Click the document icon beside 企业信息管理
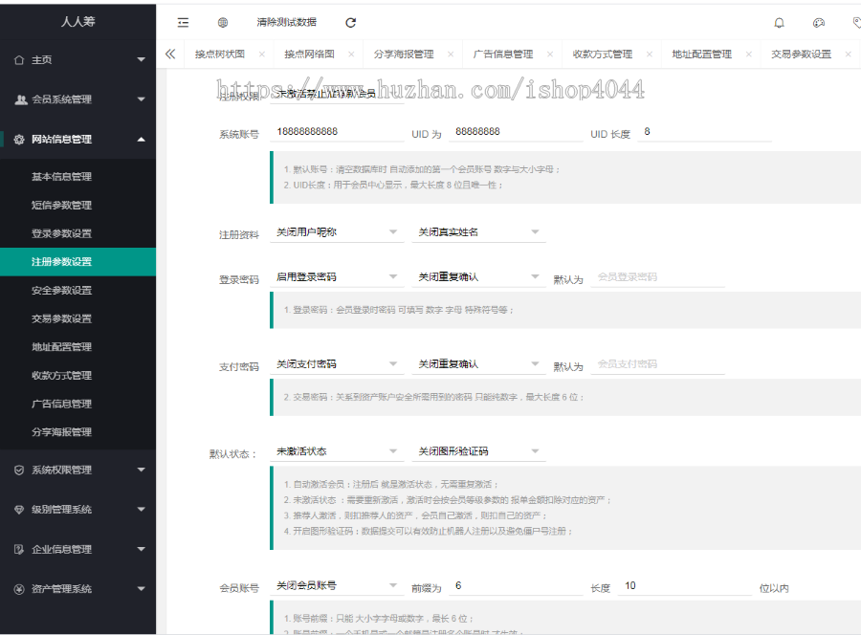The width and height of the screenshot is (861, 635). pos(19,549)
